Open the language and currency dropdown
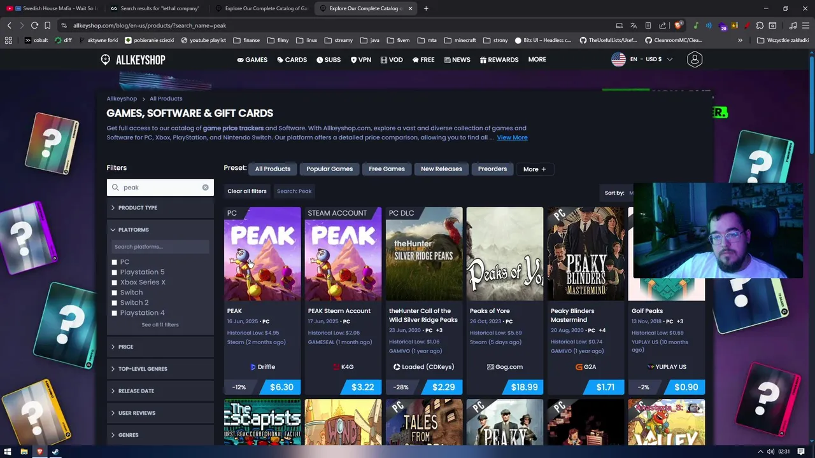Viewport: 815px width, 458px height. 642,59
